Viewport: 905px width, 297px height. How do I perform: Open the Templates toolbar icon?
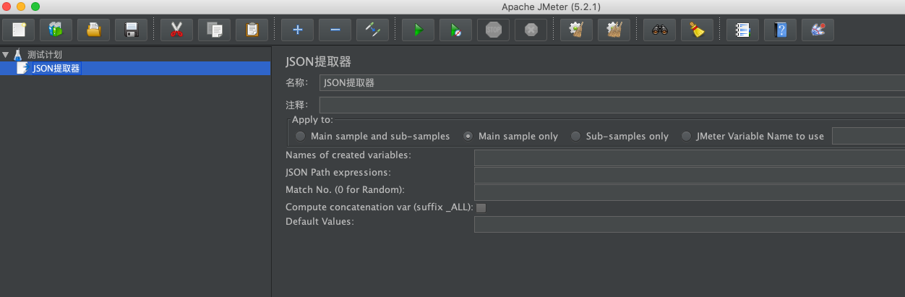56,30
